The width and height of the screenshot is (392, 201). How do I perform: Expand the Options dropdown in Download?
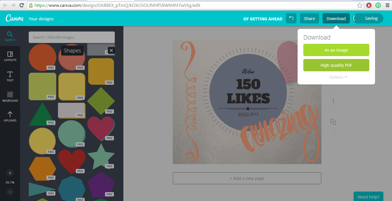[338, 77]
